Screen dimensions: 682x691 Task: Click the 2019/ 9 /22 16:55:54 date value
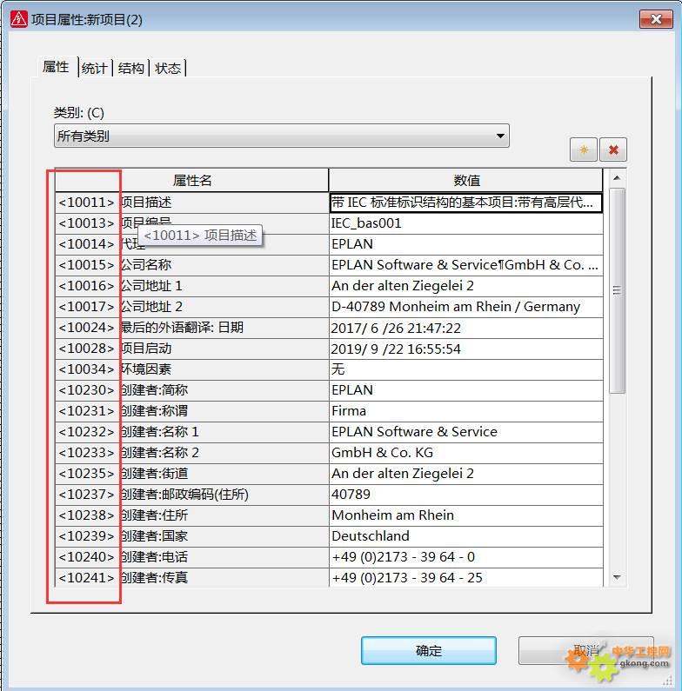(x=466, y=349)
